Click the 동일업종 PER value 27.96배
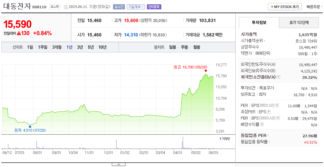Viewport: 324px width, 167px height. click(310, 136)
